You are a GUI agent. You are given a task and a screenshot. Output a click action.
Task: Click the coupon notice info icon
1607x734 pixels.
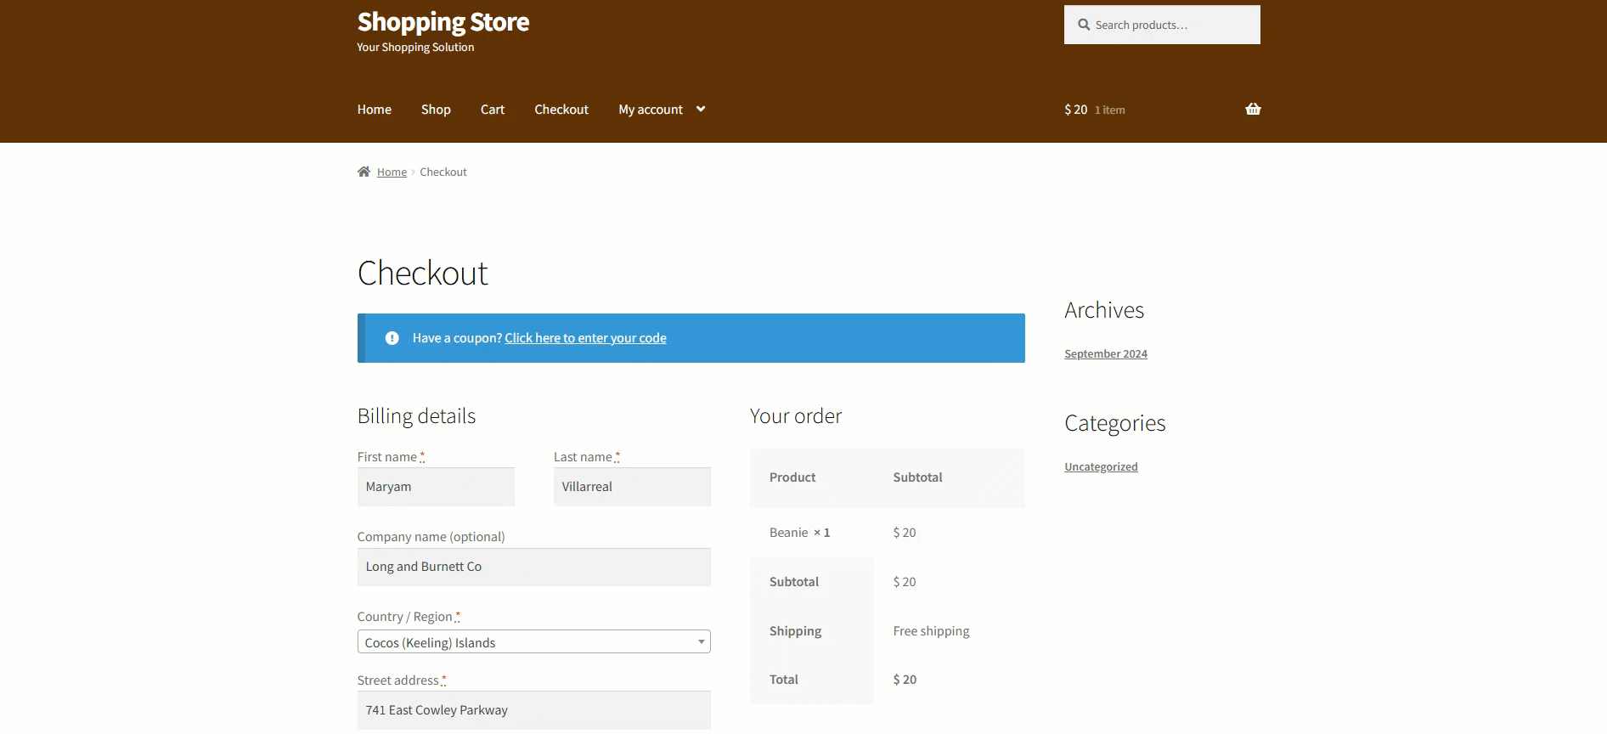392,338
